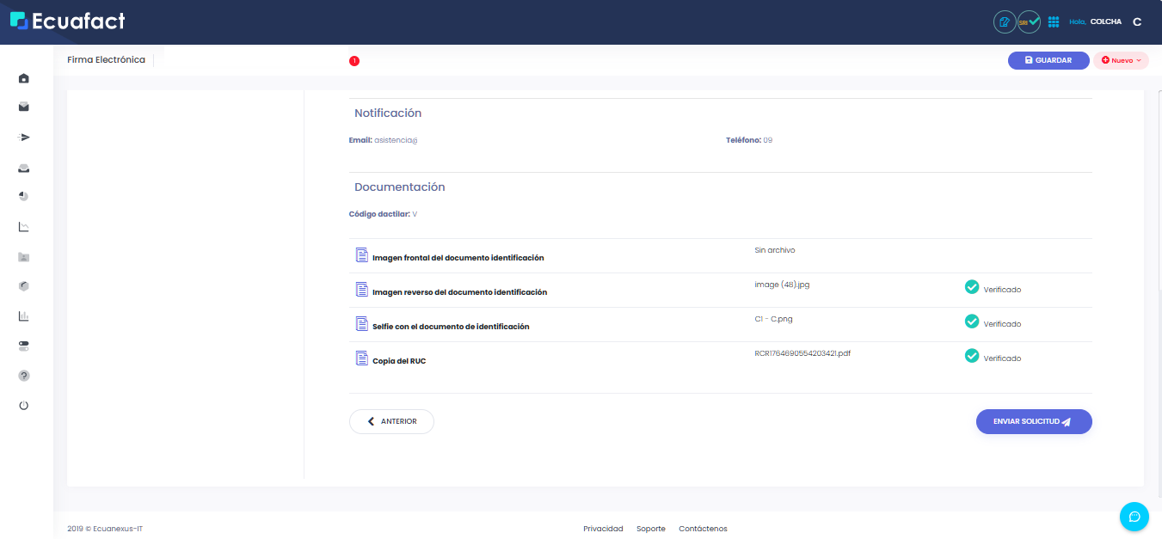The height and width of the screenshot is (539, 1162).
Task: Expand the Nuevo dropdown
Action: [1121, 61]
